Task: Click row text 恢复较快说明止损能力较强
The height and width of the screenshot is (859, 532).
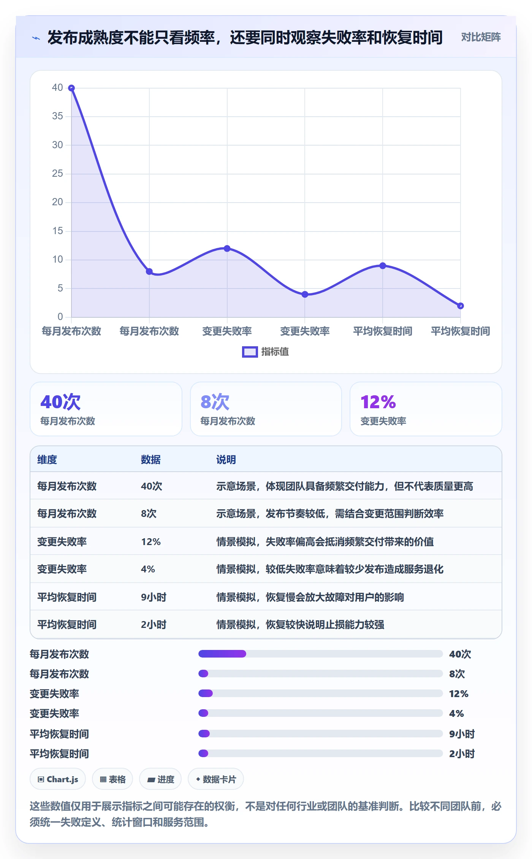Action: (x=325, y=624)
